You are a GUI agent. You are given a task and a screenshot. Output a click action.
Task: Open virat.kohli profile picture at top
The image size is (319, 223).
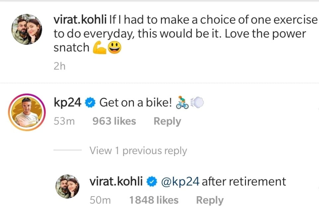coord(27,29)
